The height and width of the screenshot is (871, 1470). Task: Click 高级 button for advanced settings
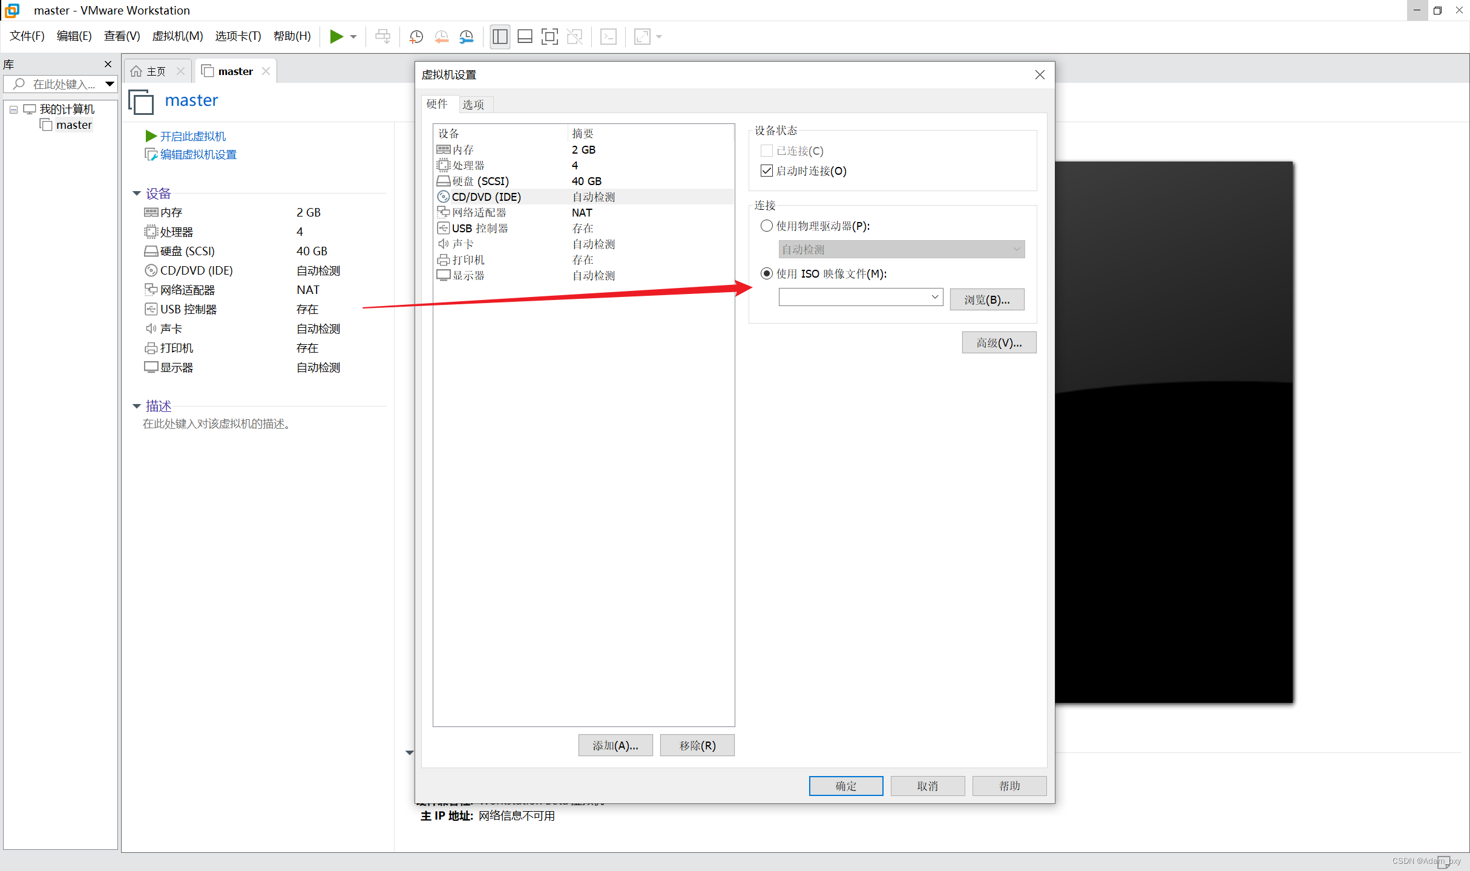pos(995,342)
